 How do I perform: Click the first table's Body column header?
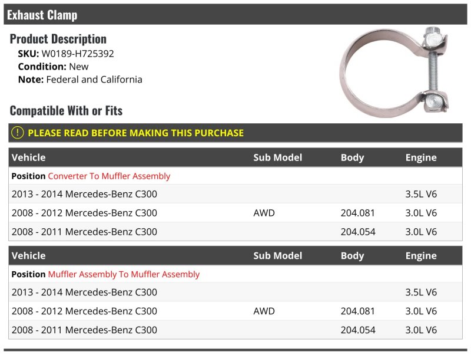point(352,157)
